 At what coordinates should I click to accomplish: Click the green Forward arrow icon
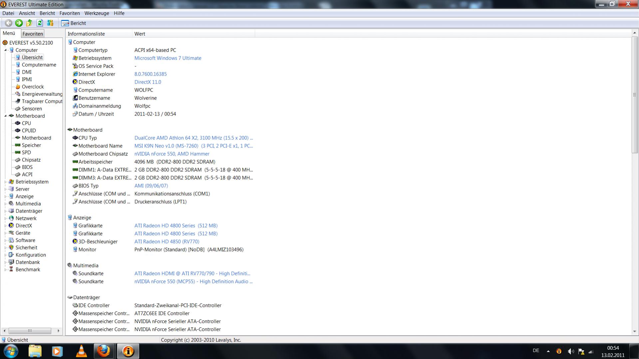coord(19,23)
